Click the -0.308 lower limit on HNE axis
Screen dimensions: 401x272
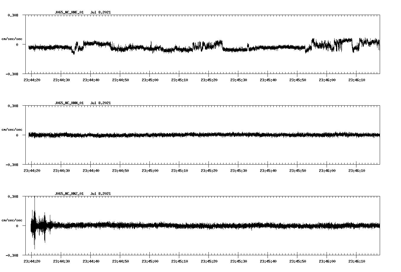[x=12, y=74]
